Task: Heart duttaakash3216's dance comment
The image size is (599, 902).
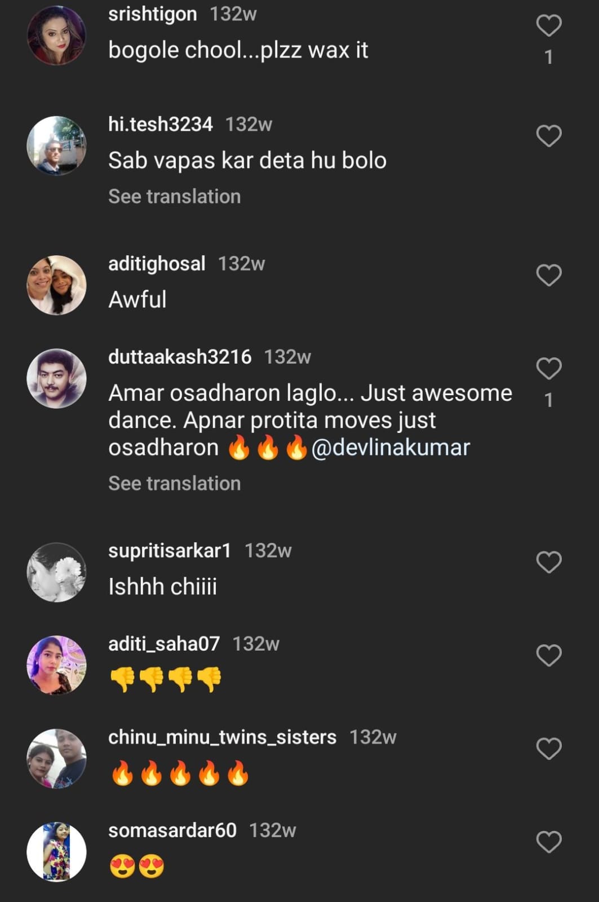Action: pos(548,369)
